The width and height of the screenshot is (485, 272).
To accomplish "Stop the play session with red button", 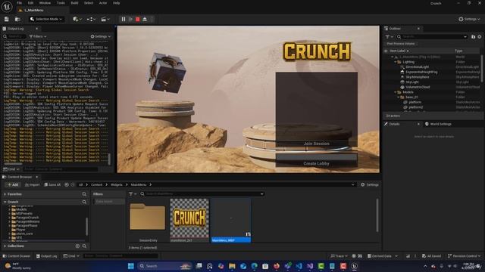I will click(x=138, y=19).
